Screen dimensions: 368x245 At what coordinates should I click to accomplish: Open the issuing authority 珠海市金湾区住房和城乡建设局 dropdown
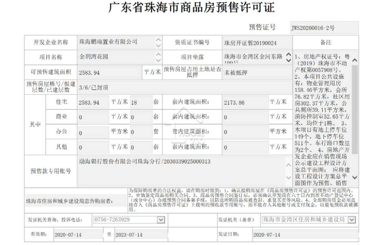pos(352,220)
